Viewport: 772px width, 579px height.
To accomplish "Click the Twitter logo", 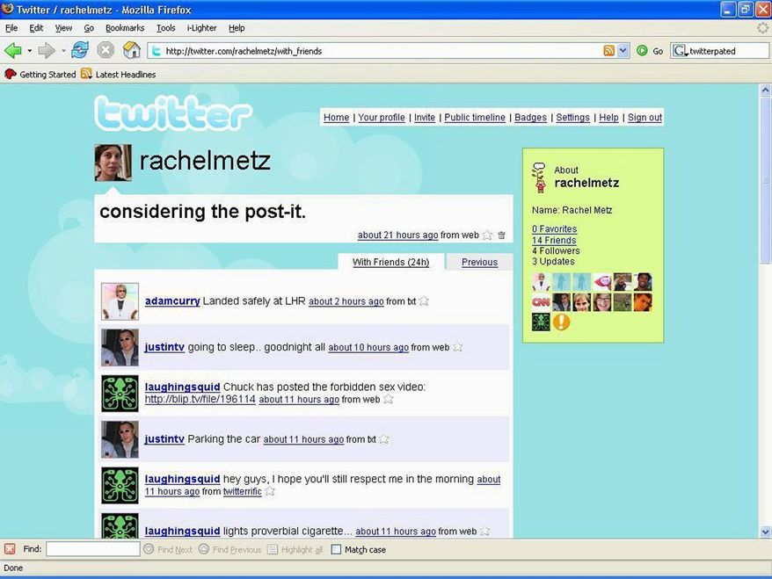I will point(173,113).
